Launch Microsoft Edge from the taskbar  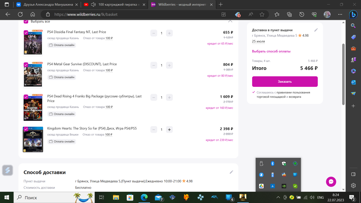coord(144,197)
